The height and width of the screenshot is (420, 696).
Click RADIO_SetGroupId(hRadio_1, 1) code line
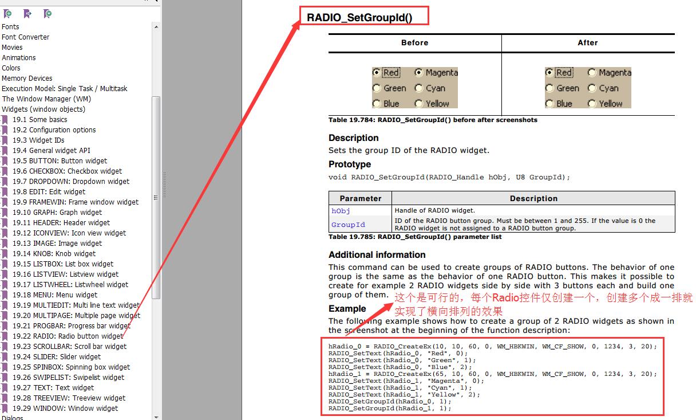(390, 409)
